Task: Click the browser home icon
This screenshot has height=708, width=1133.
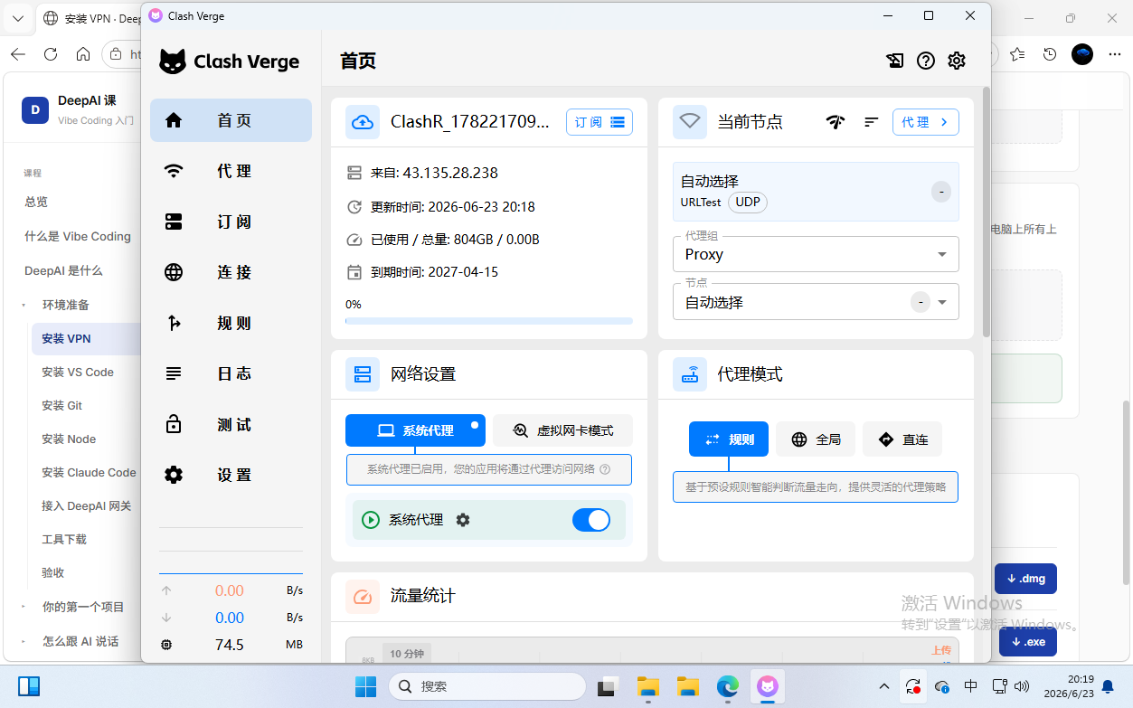Action: tap(83, 54)
